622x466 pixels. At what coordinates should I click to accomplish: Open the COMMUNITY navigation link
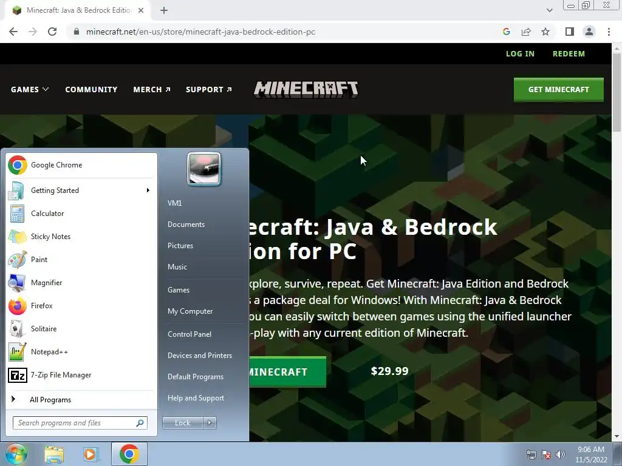(x=91, y=90)
